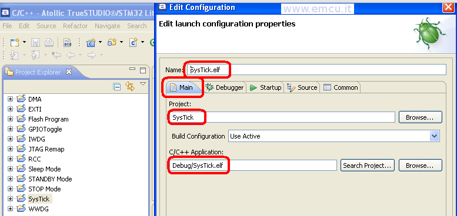
Task: Open the Refactor menu
Action: (x=75, y=26)
